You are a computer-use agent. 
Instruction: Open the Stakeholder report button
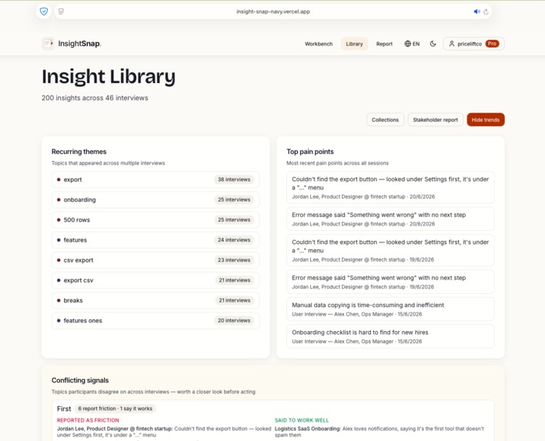(435, 120)
